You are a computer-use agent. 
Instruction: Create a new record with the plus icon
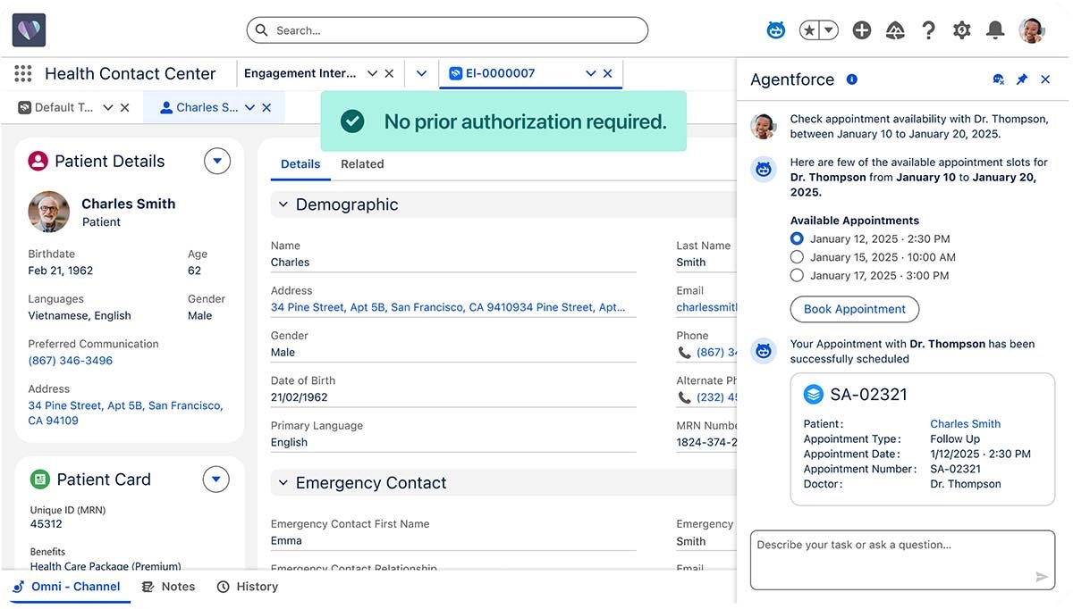point(861,29)
